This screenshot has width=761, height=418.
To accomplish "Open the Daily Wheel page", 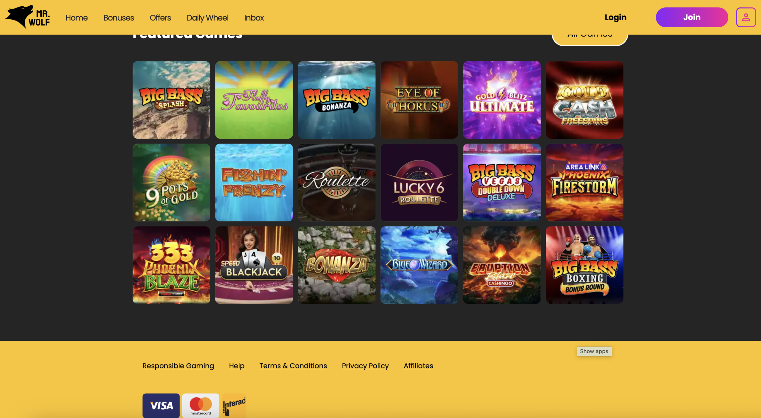I will coord(207,18).
